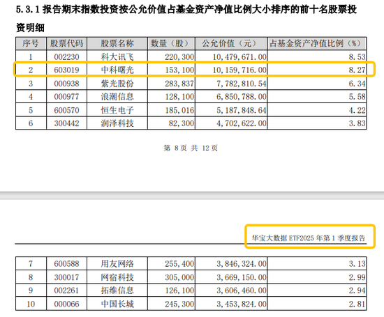Click percentage 8.53
Screen dimensions: 384x317
click(x=357, y=57)
